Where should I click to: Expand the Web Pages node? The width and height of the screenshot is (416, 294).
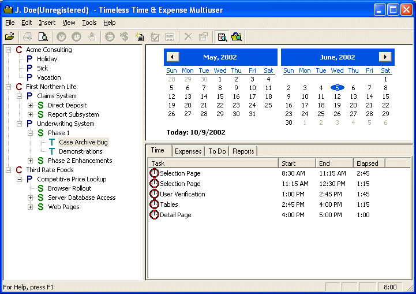tap(30, 207)
